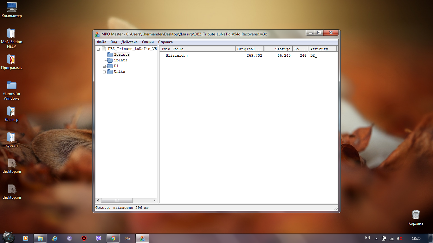Click the archive document icon at tree root
This screenshot has width=433, height=243.
tap(104, 49)
